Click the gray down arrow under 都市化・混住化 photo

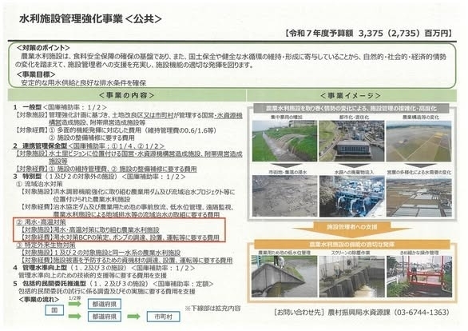[x=353, y=166]
